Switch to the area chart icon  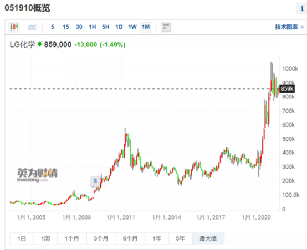pyautogui.click(x=32, y=27)
